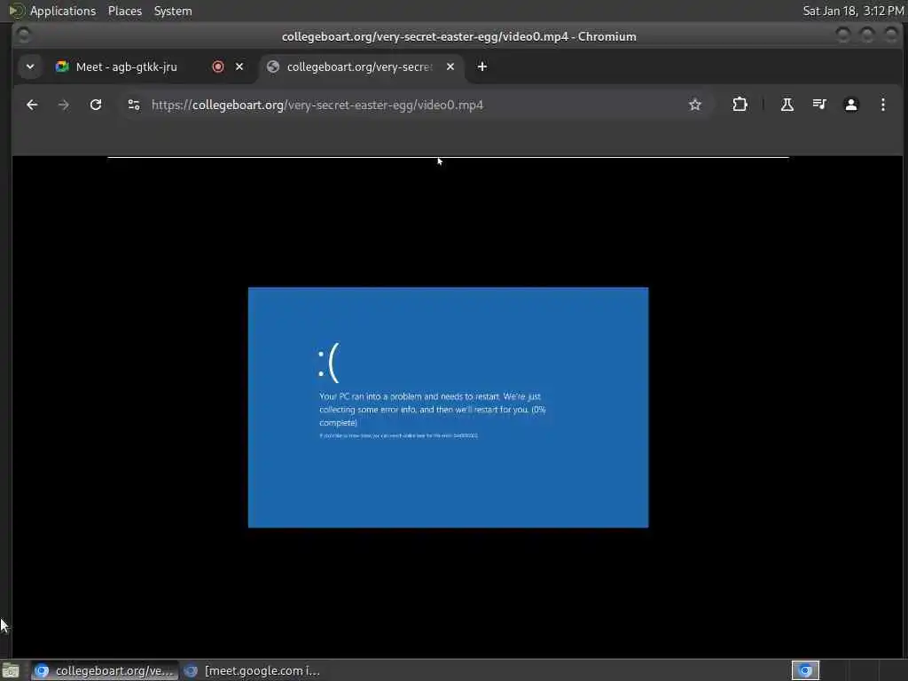This screenshot has width=908, height=681.
Task: Click the blue screen video frame
Action: (448, 407)
